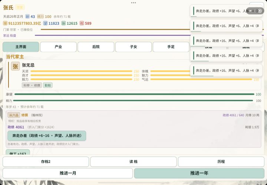Viewport: 267px width, 185px height.
Task: Click the 当代家主 heading
Action: tap(15, 57)
